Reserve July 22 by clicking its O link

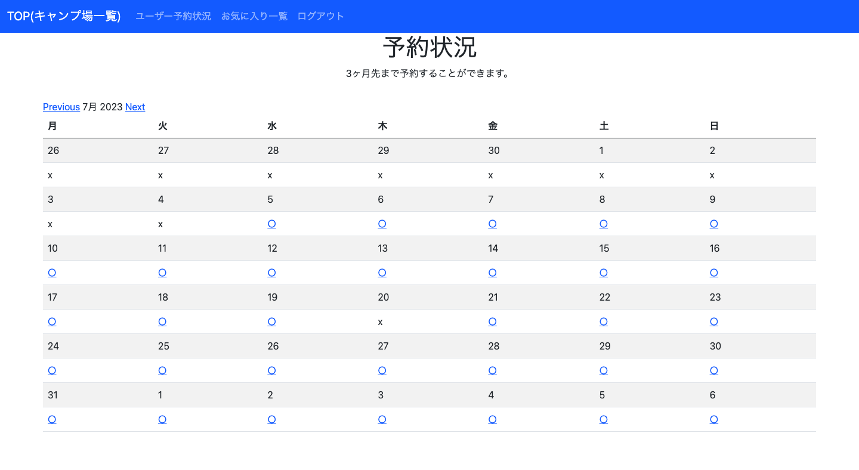tap(603, 321)
